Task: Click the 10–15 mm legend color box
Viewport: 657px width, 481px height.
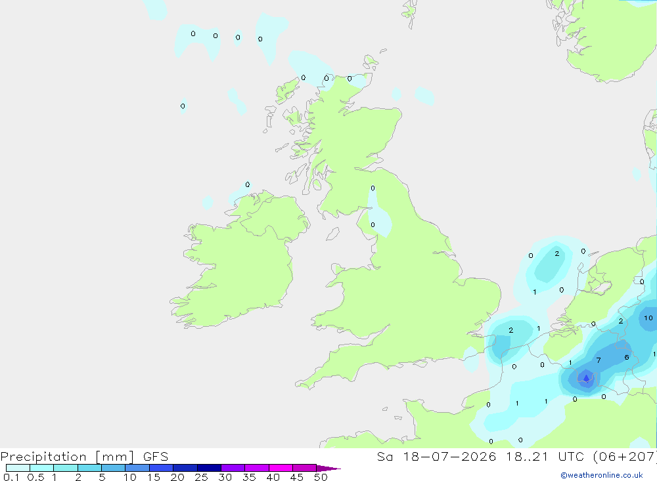Action: pos(137,468)
